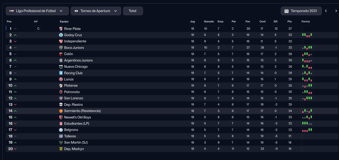Click the C badge in River Plate's row
Viewport: 339px width, 160px height.
pyautogui.click(x=38, y=29)
